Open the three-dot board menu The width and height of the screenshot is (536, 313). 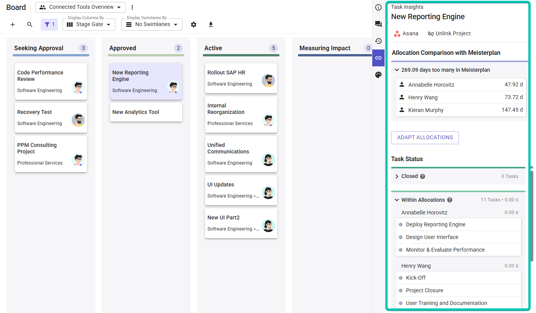pyautogui.click(x=132, y=7)
